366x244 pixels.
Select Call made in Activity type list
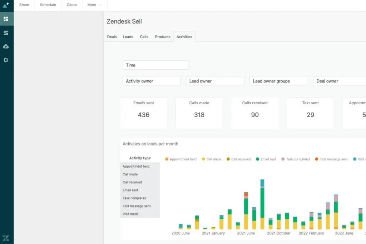(140, 174)
